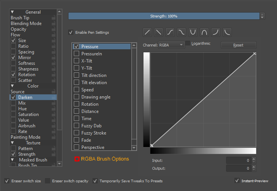Screen dimensions: 277x191
Task: Select the linear descending curve preset
Action: (x=159, y=32)
